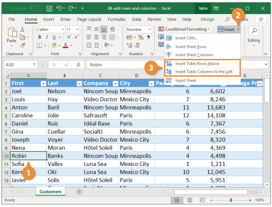
Task: Toggle Bold formatting
Action: click(40, 37)
